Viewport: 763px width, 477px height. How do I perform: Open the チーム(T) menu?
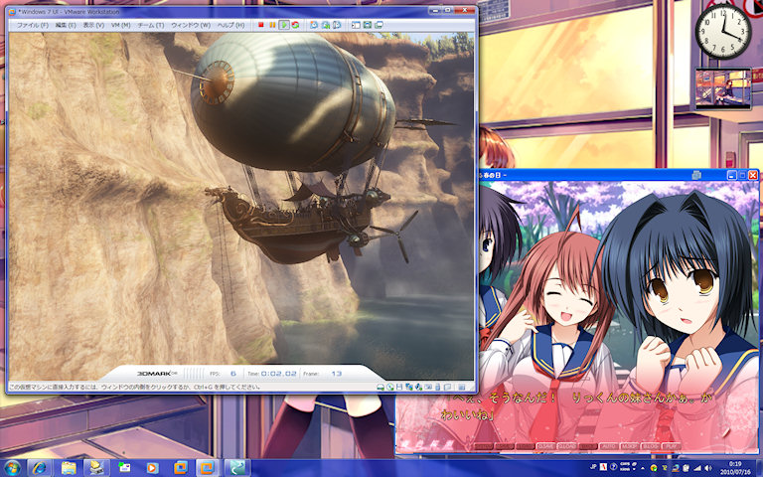click(150, 25)
